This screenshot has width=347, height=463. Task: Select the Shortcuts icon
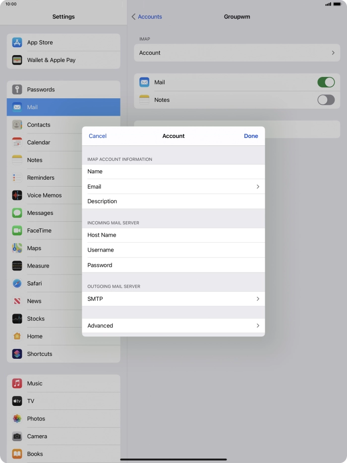[x=17, y=354]
